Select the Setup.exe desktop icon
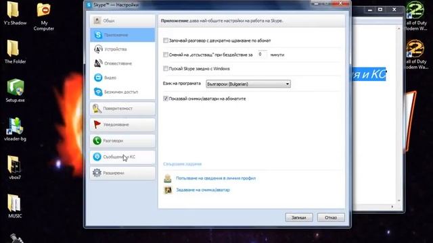The width and height of the screenshot is (433, 243). (15, 90)
